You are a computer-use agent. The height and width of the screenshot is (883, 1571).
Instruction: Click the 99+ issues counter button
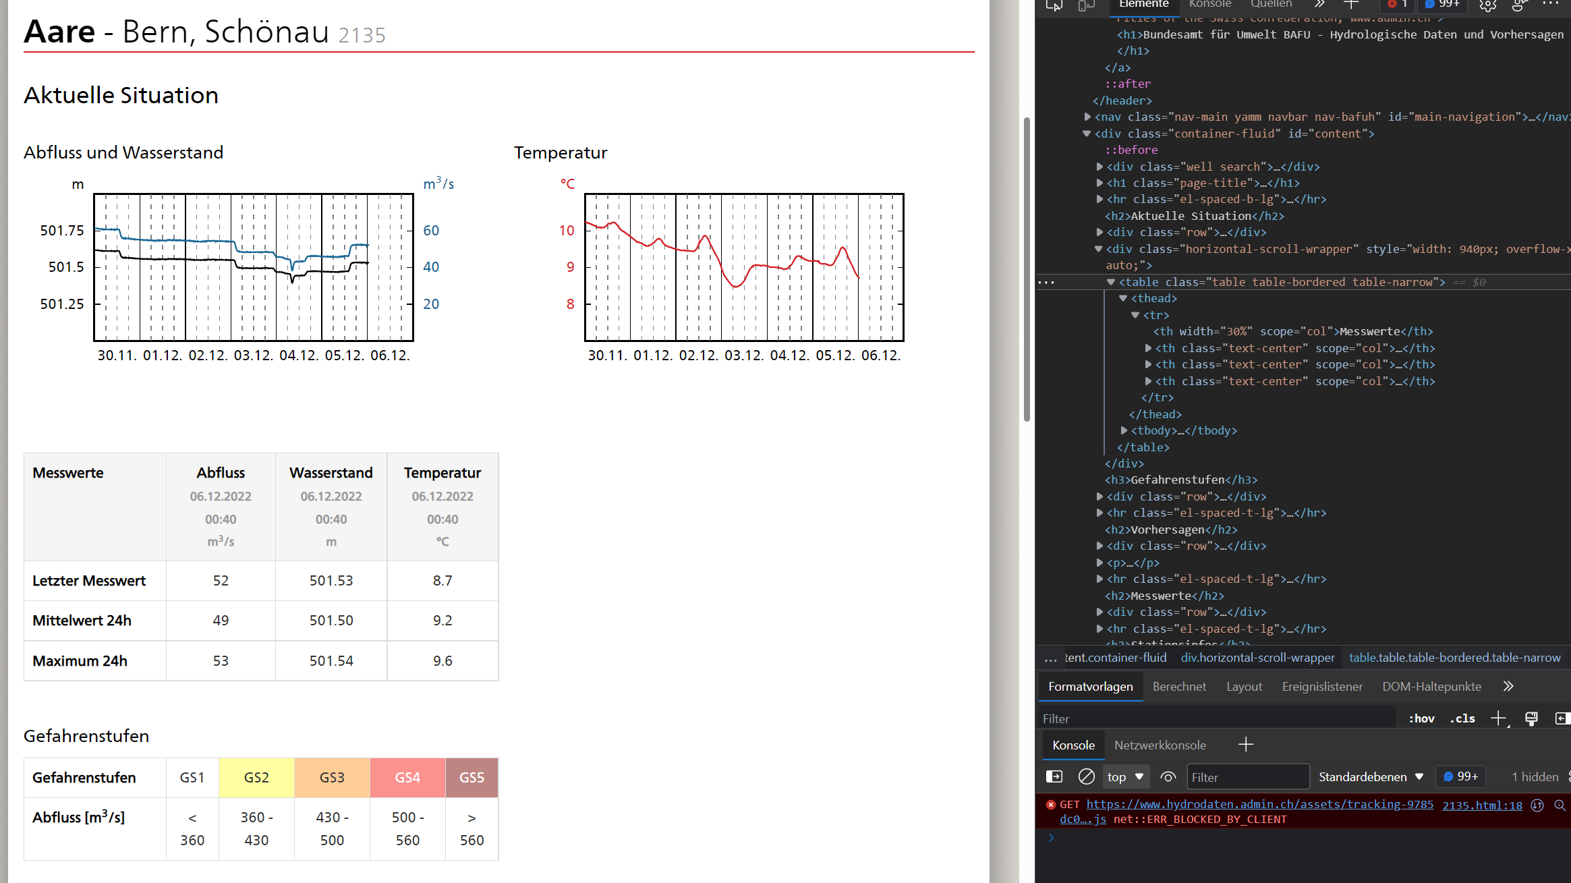(1460, 777)
